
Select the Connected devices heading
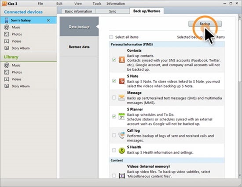(23, 12)
